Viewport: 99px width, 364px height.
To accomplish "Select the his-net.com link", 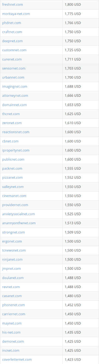I will pos(11,332).
